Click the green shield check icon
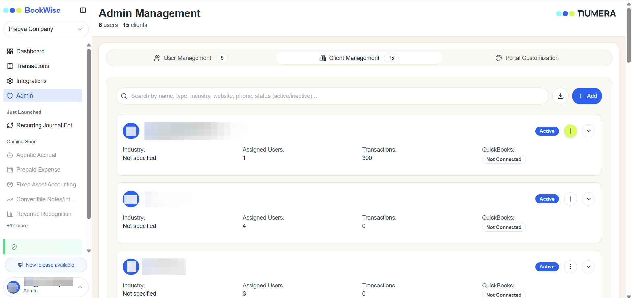The width and height of the screenshot is (632, 298). [x=14, y=247]
